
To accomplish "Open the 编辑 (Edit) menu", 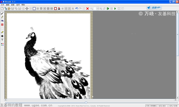I will pyautogui.click(x=8, y=5).
